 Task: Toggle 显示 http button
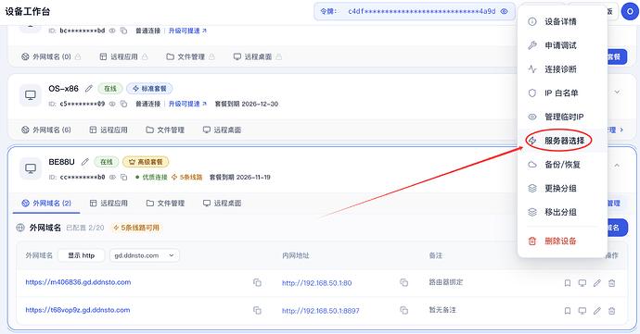click(x=82, y=255)
